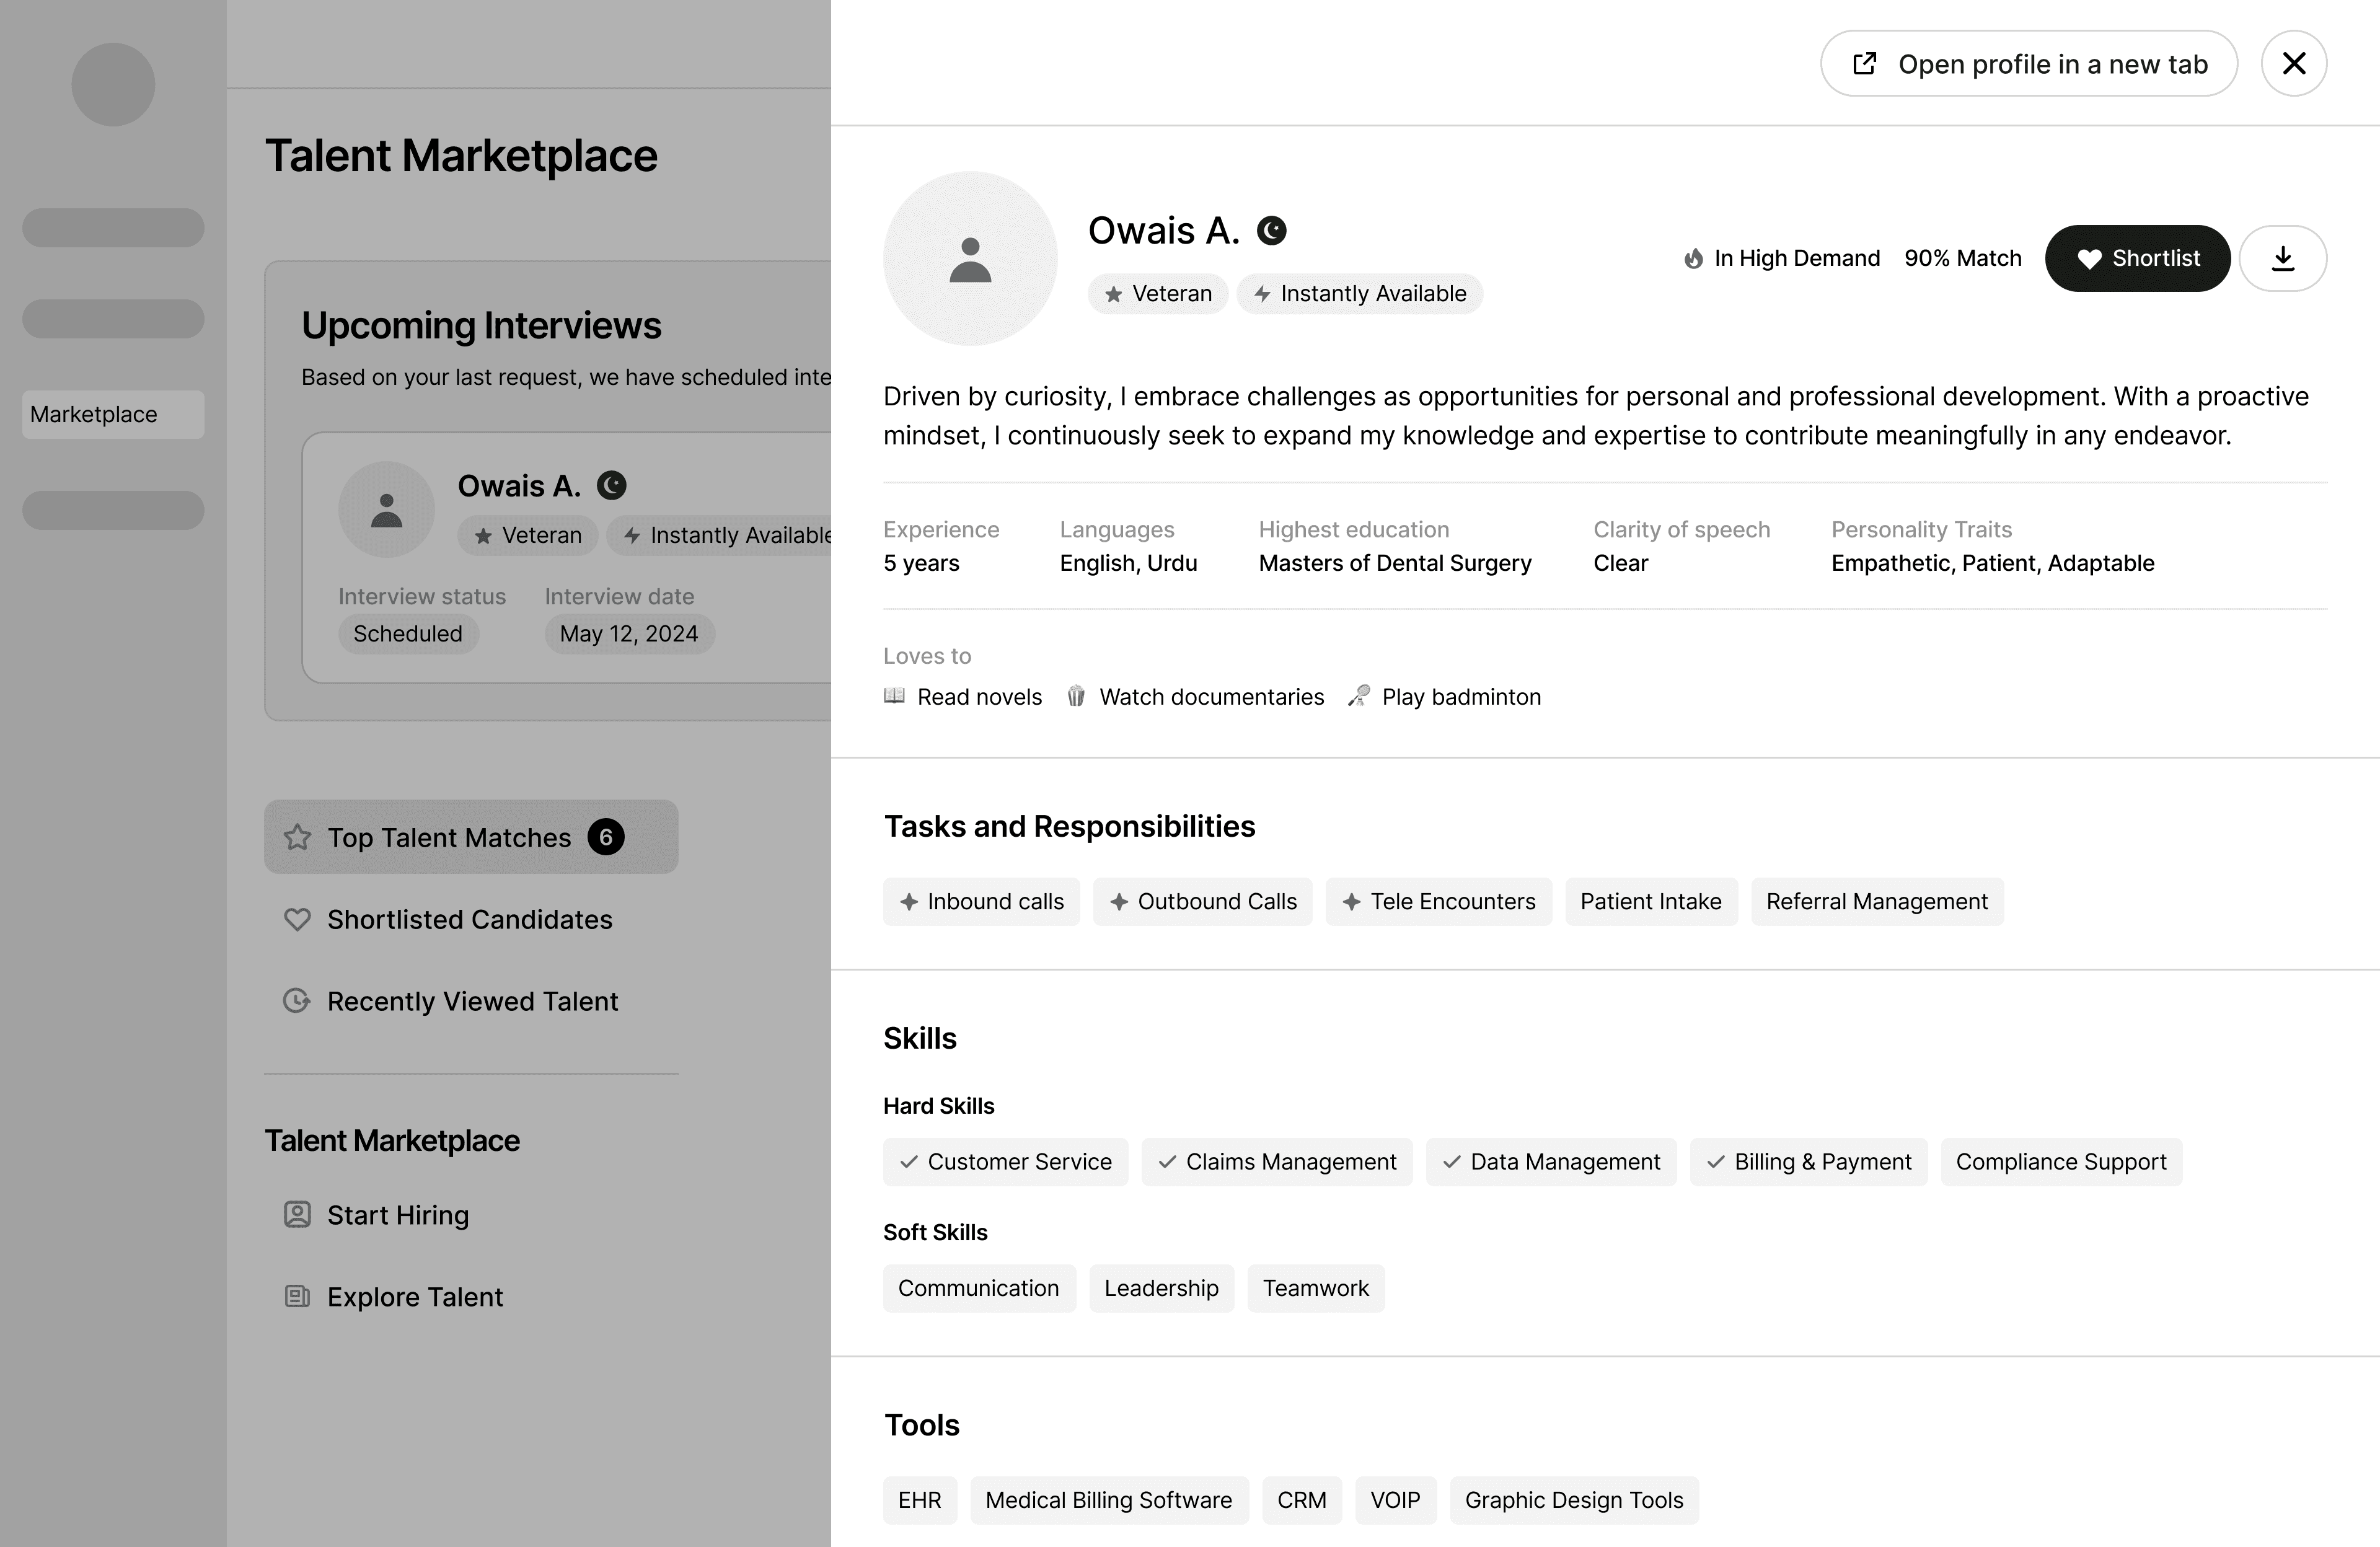Open profile in a new tab
This screenshot has width=2380, height=1547.
(x=2028, y=64)
